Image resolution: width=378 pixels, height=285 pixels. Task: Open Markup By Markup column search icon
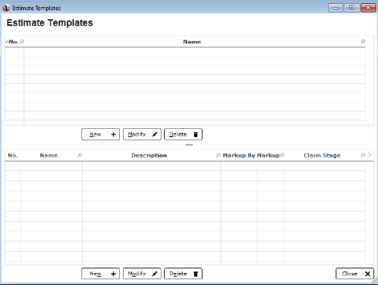tap(283, 155)
